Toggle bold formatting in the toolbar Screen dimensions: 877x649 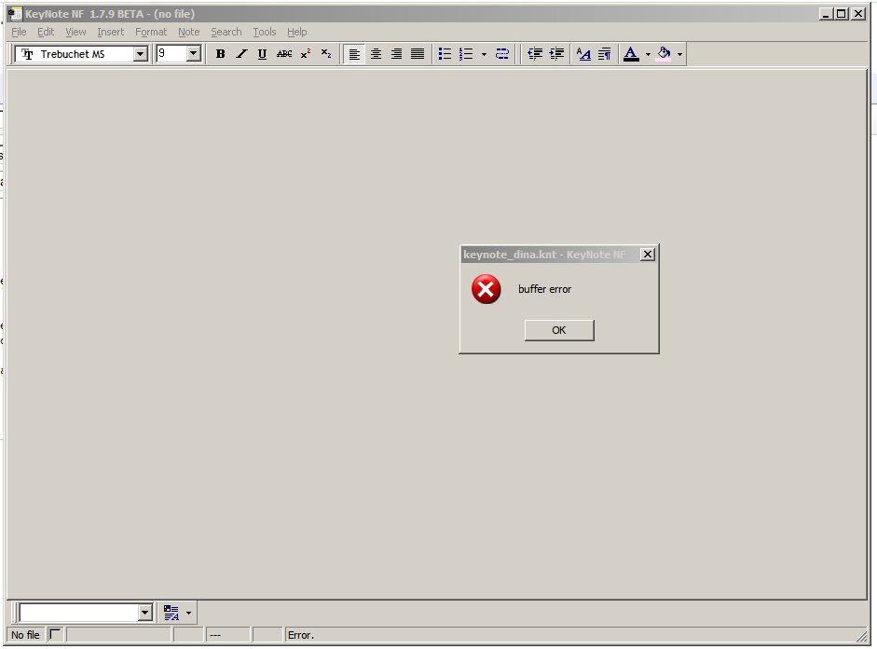(221, 54)
